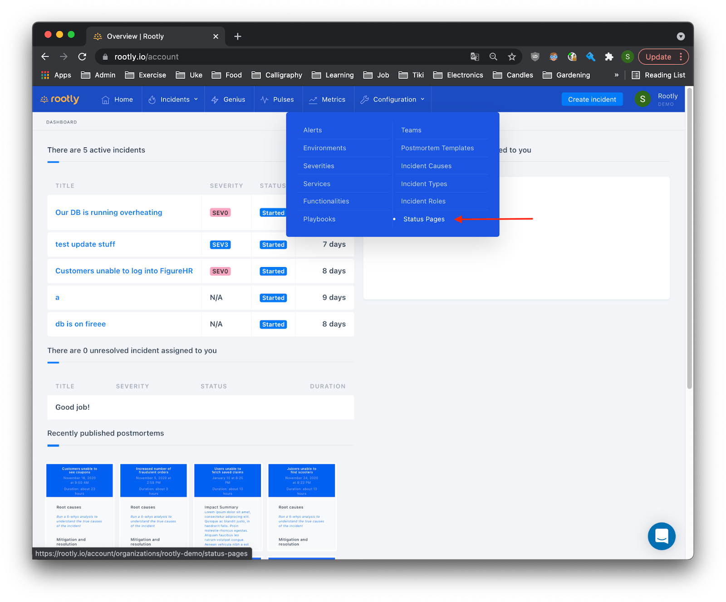Open the incident titled a
726x602 pixels.
(57, 298)
